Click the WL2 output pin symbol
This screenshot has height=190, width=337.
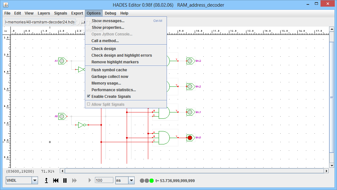tap(191, 87)
